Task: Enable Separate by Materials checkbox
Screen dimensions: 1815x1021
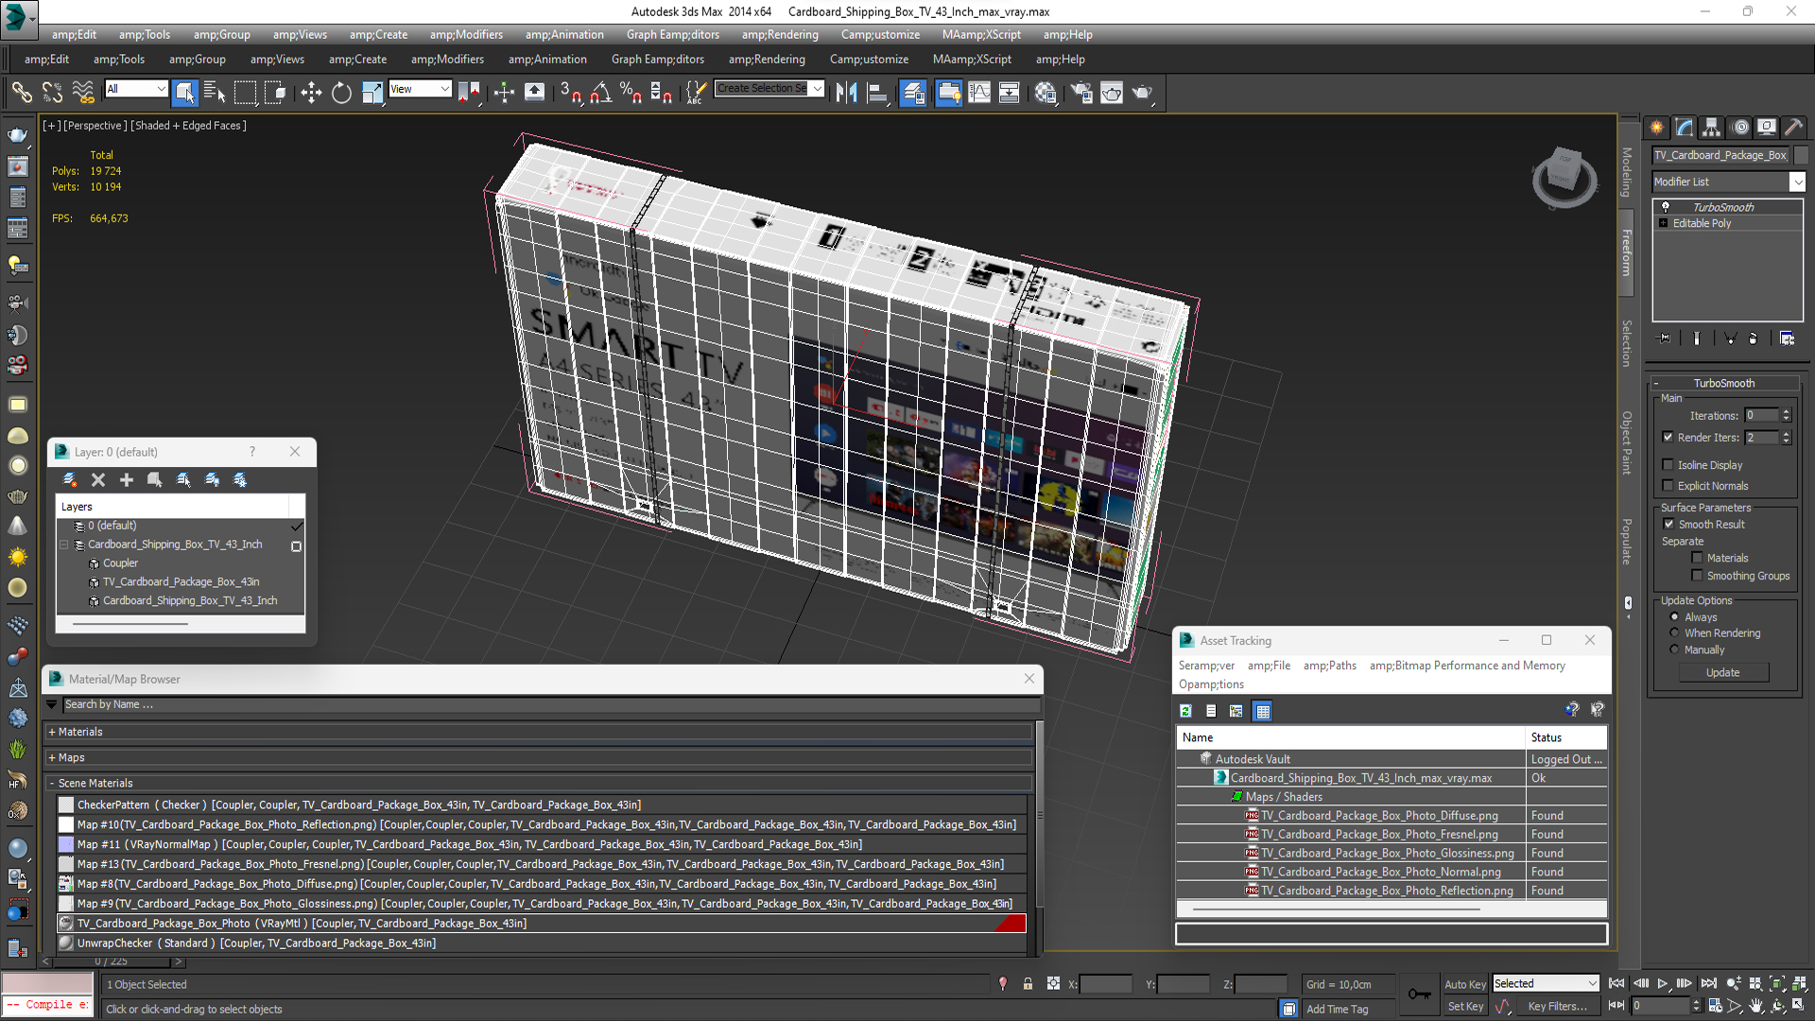Action: point(1697,558)
